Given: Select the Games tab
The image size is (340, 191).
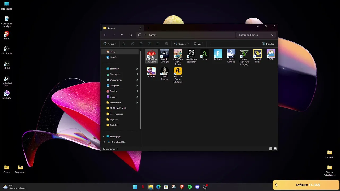Looking at the screenshot, I should pyautogui.click(x=122, y=28).
